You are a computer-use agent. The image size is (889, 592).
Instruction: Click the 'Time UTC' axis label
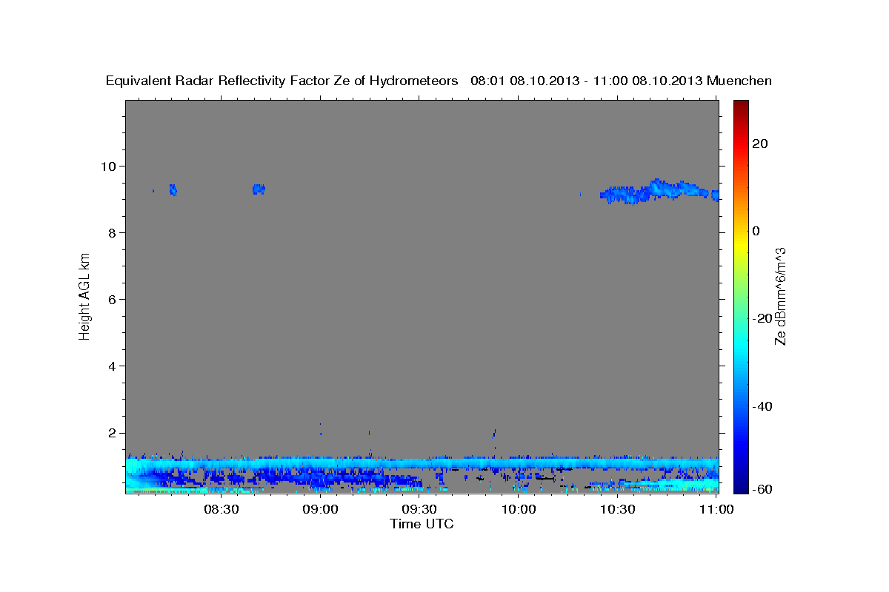click(x=422, y=524)
